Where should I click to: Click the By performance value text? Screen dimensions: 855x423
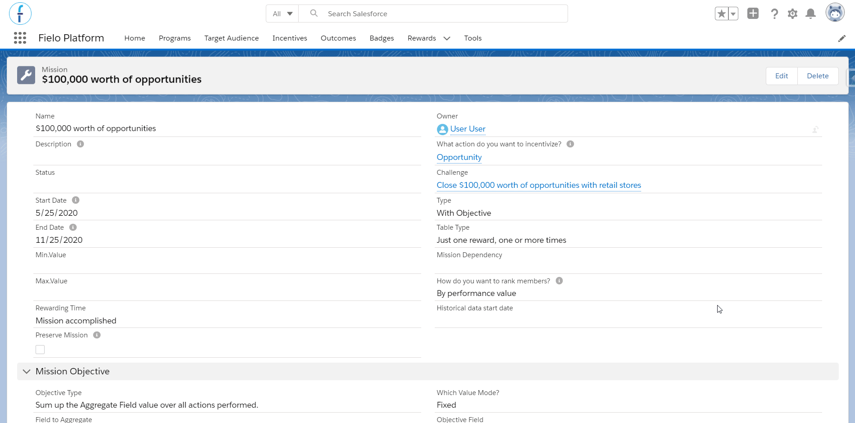[477, 293]
